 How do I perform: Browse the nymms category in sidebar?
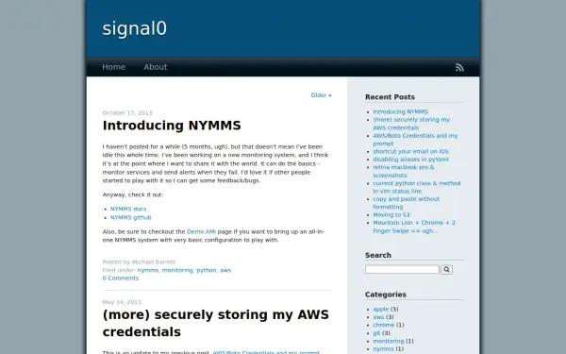[x=383, y=349]
